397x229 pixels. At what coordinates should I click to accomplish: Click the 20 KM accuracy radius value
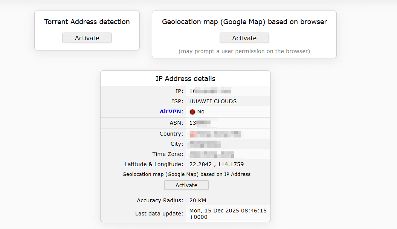pyautogui.click(x=198, y=200)
